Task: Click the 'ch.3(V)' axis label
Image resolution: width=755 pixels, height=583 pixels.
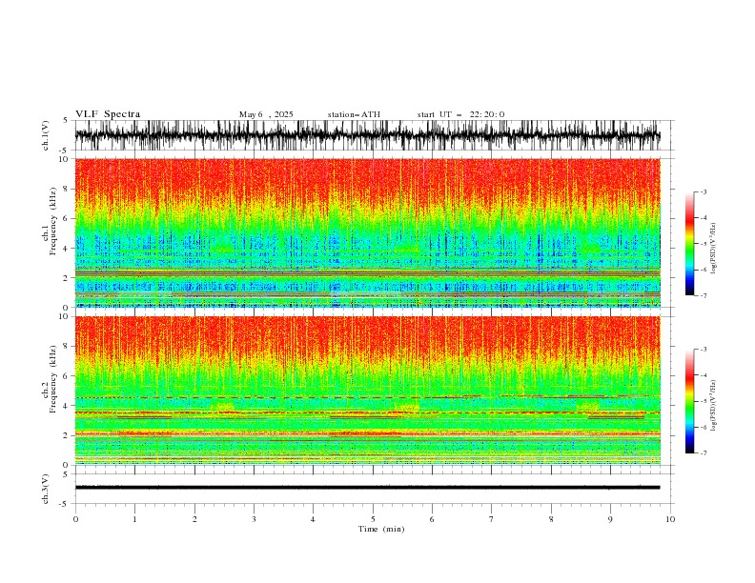Action: pos(46,489)
